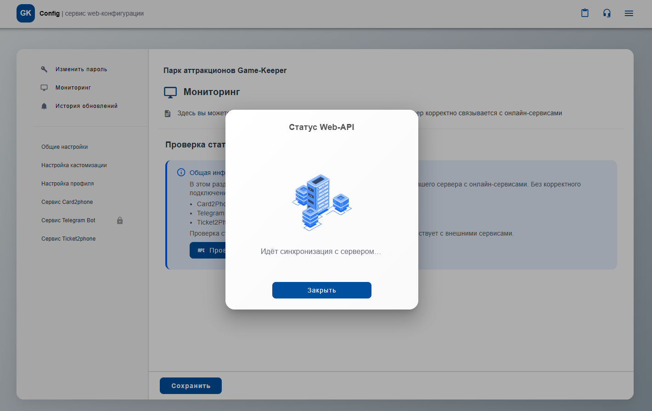
Task: Select Мониторинг in the sidebar
Action: point(73,88)
